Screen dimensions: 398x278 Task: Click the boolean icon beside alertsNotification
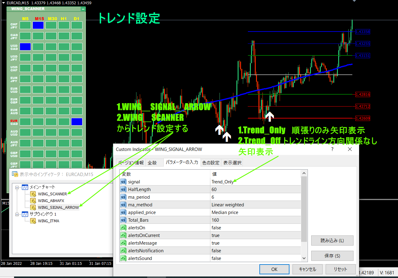coord(123,251)
